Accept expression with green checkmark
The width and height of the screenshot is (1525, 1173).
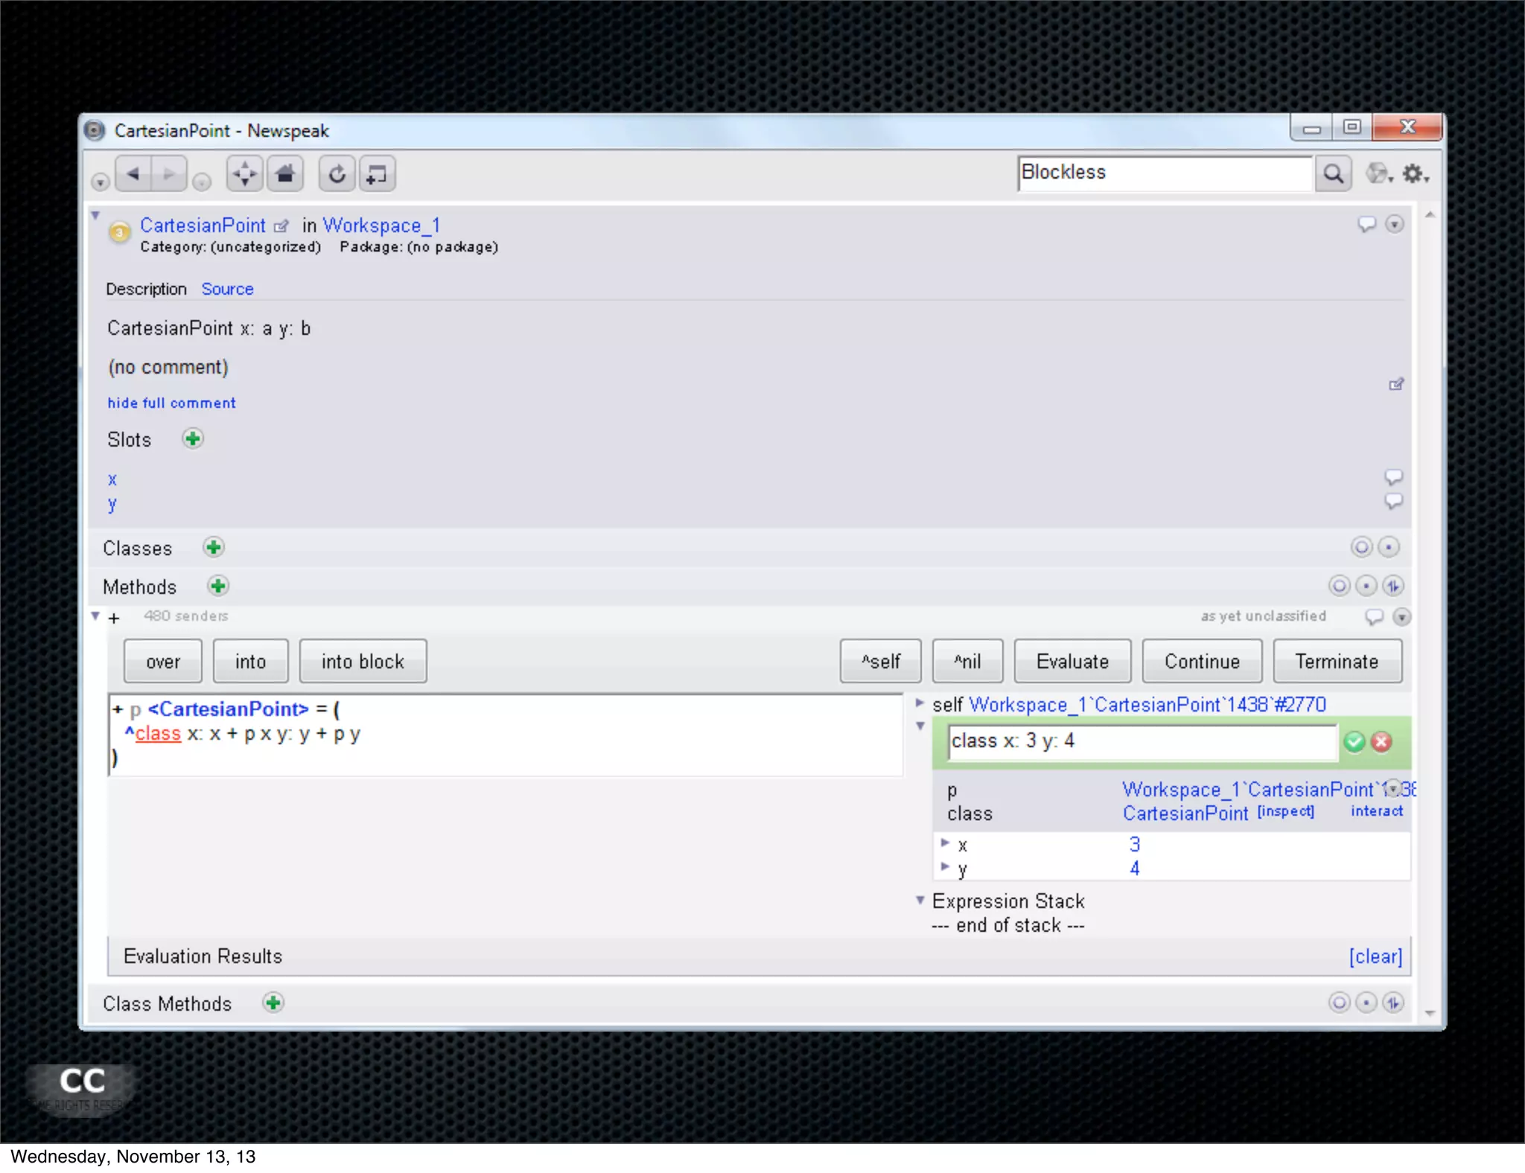pyautogui.click(x=1354, y=741)
